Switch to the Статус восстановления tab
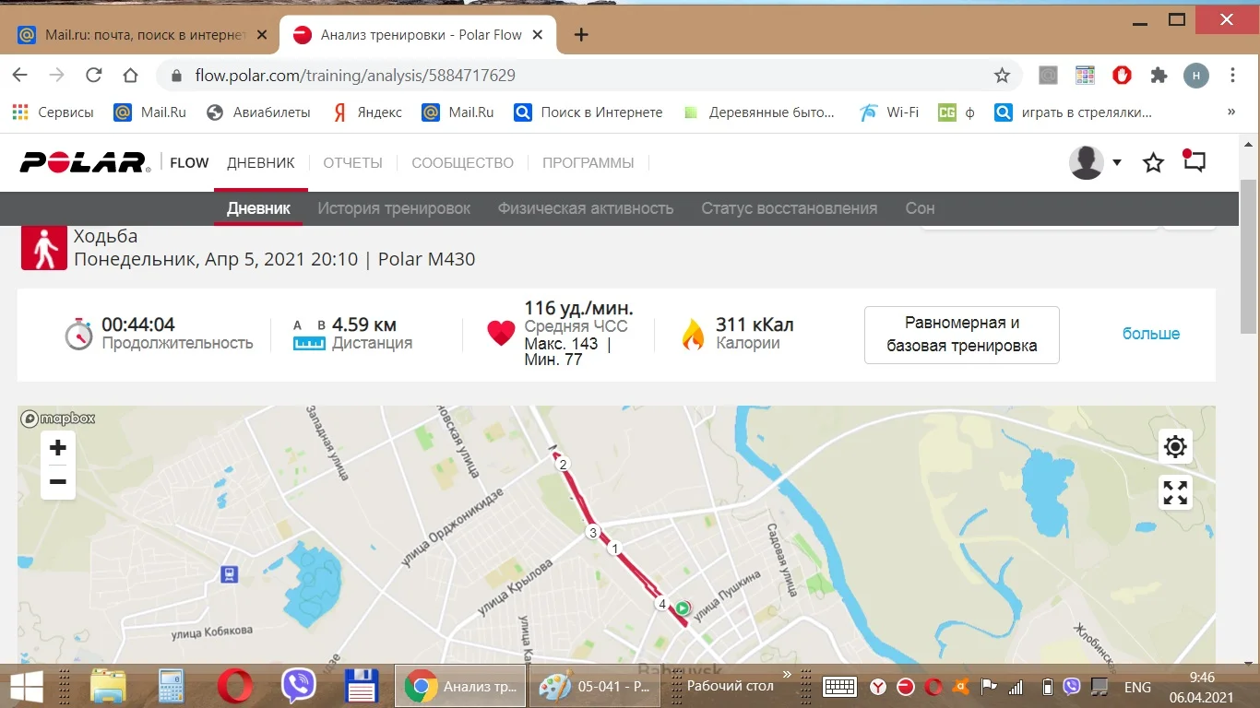Viewport: 1260px width, 708px height. pyautogui.click(x=790, y=208)
